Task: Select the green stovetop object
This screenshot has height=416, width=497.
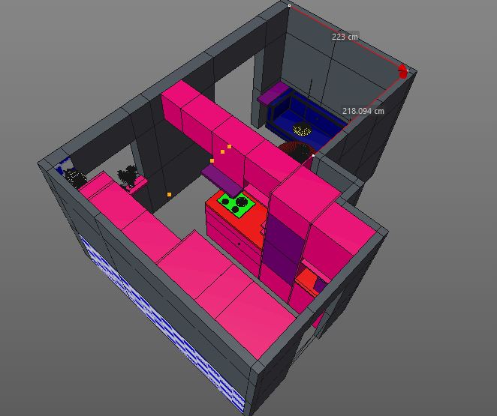Action: (233, 202)
